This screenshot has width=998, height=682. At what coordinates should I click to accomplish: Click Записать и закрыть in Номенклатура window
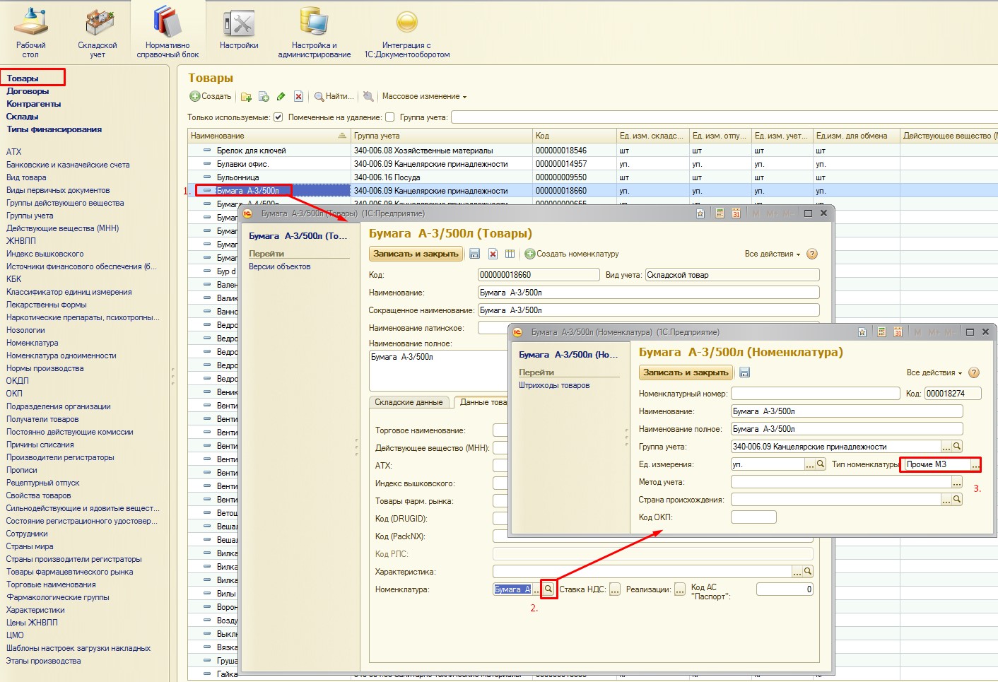pyautogui.click(x=685, y=372)
